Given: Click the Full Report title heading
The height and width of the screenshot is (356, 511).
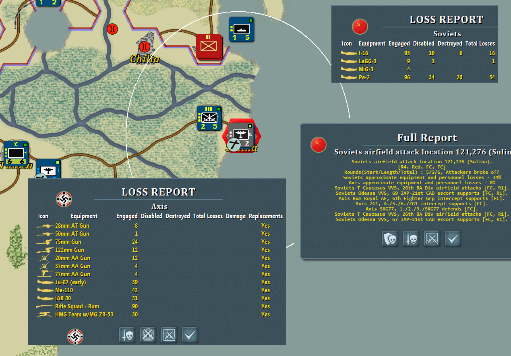Looking at the screenshot, I should (427, 138).
